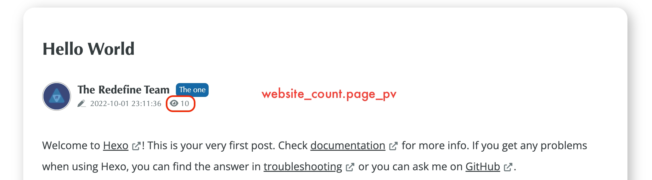
Task: Click the pencil edit-date icon
Action: coord(81,104)
